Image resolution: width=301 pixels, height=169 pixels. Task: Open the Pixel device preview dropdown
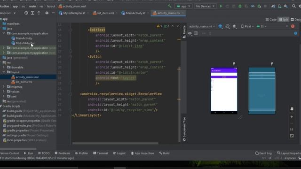tap(247, 26)
